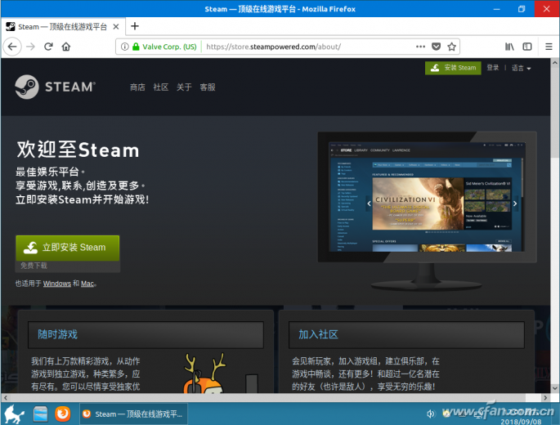
Task: Select the Steam tab in Firefox tab strip
Action: click(x=63, y=27)
